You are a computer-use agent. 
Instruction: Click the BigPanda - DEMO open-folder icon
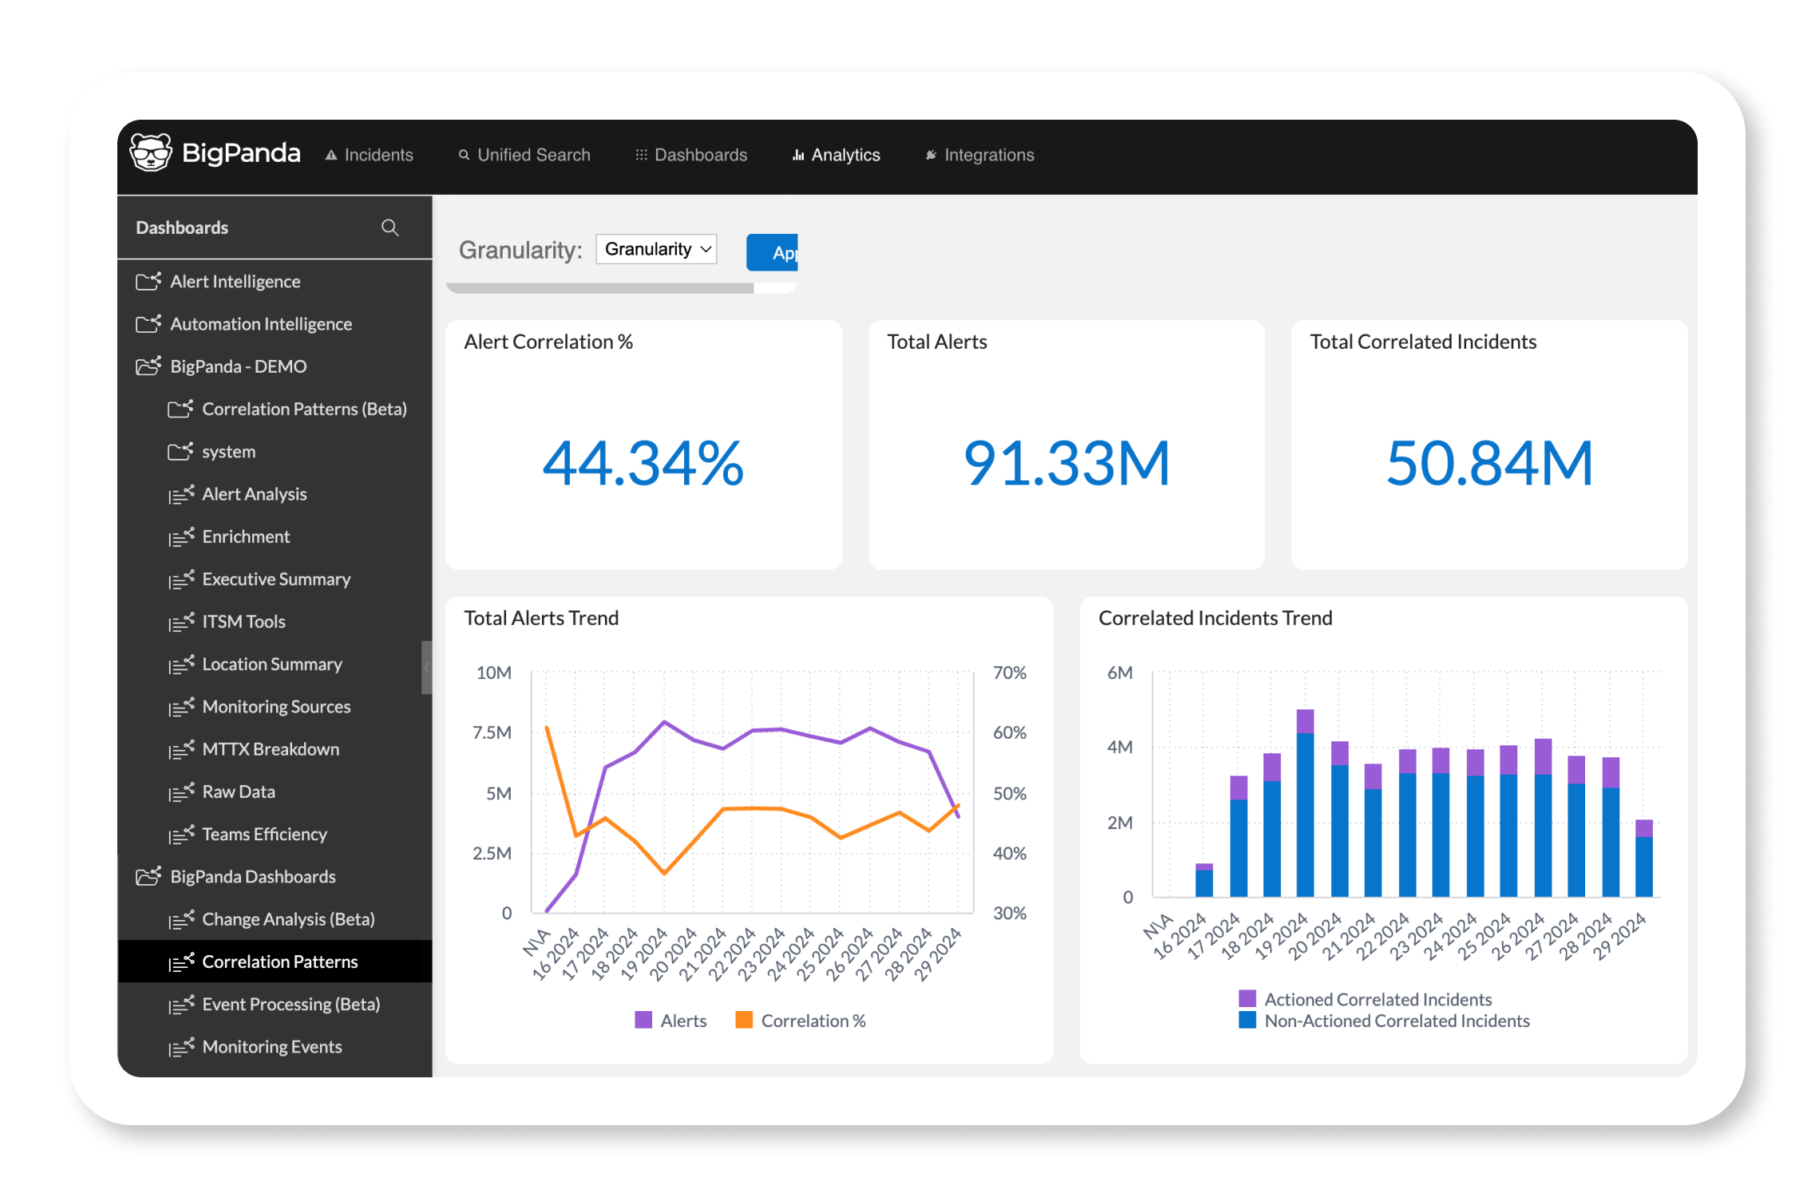[x=148, y=365]
